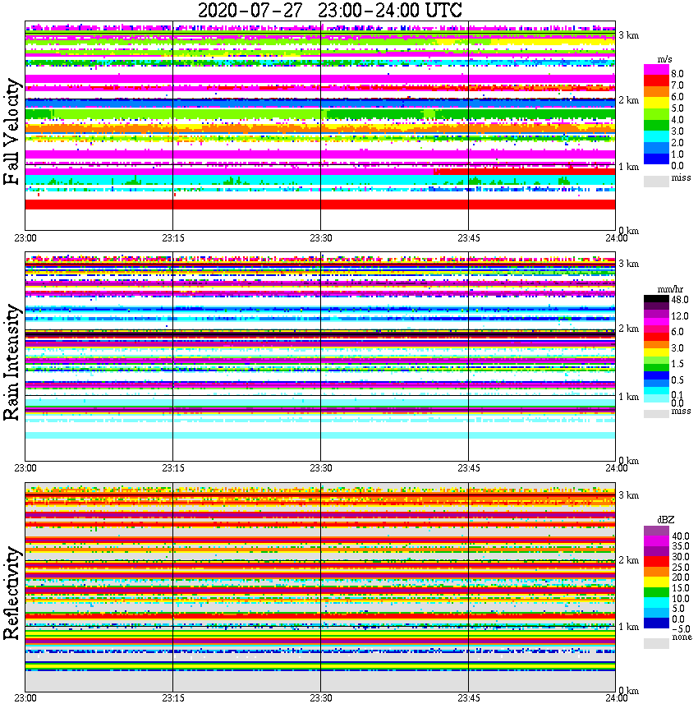The image size is (698, 713).
Task: Pick the gray "none" swatch in the dBZ legend
Action: click(x=656, y=643)
